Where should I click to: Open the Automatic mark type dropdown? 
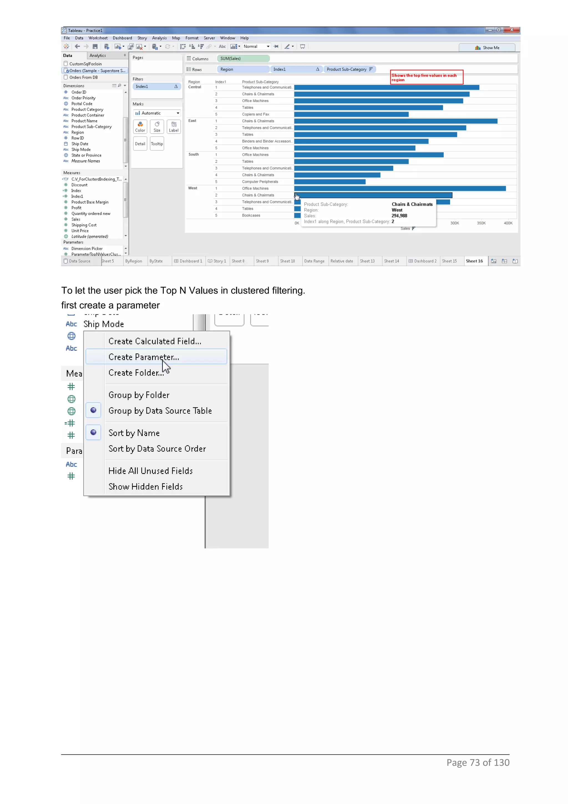157,113
